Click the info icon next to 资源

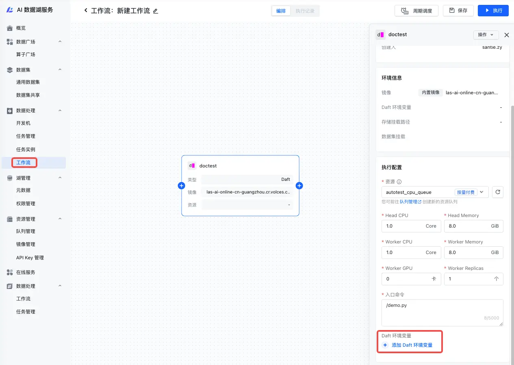pyautogui.click(x=399, y=182)
